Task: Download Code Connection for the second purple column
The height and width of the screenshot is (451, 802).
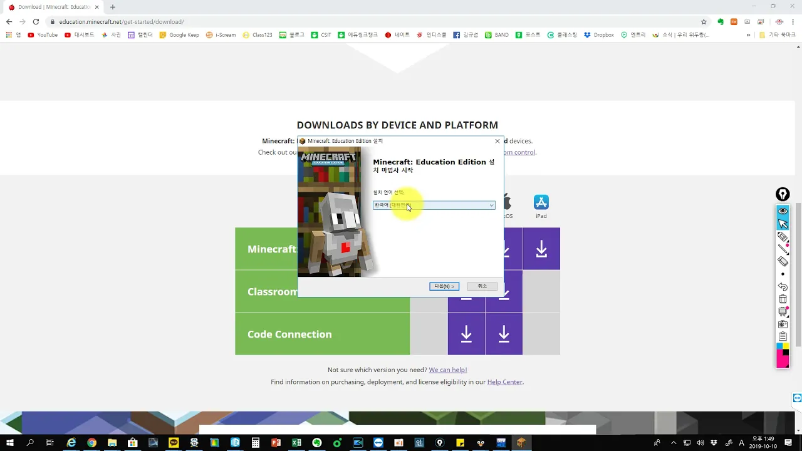Action: pos(504,334)
